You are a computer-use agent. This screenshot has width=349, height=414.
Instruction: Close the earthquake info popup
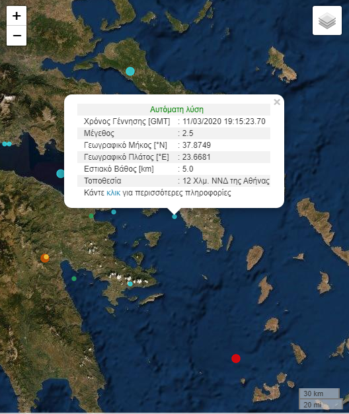(277, 102)
